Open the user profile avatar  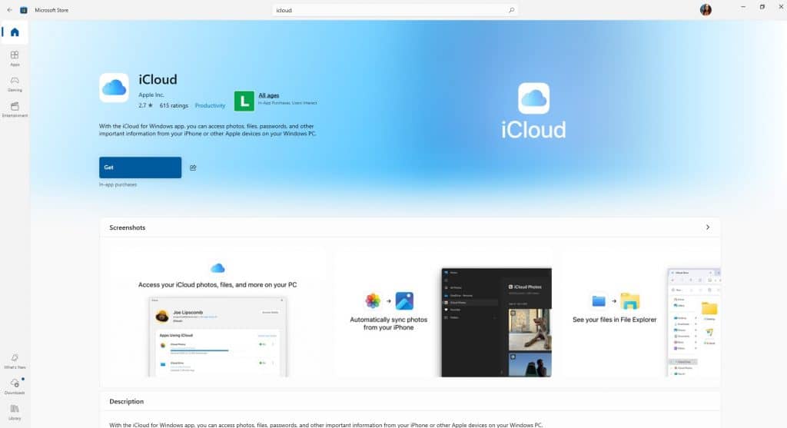point(706,10)
